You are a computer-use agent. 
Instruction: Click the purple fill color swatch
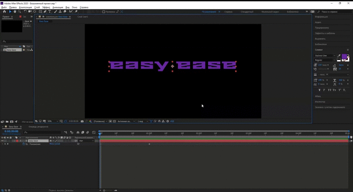344,56
